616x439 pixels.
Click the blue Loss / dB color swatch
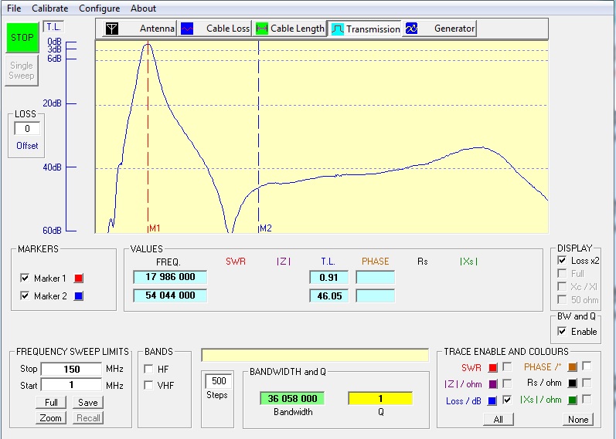coord(492,400)
